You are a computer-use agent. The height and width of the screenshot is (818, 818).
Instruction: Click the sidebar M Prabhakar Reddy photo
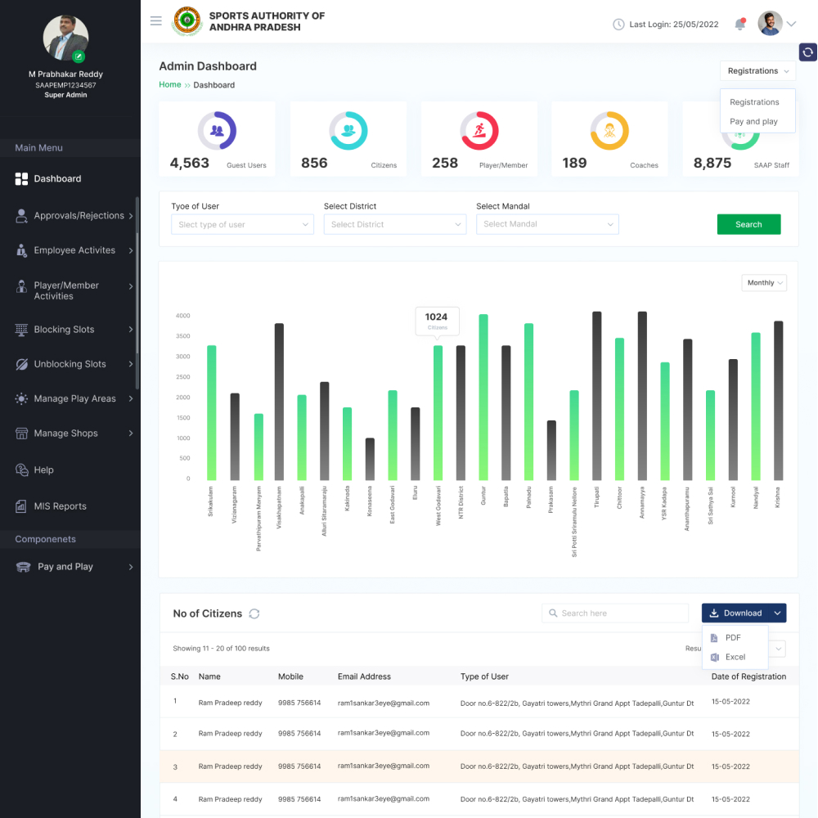click(65, 38)
